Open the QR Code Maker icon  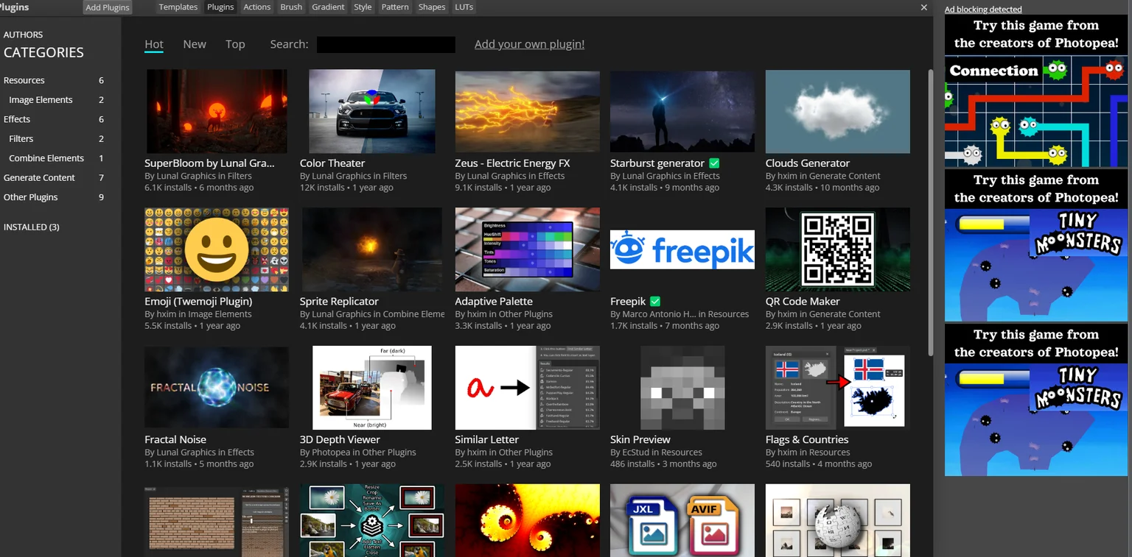[838, 249]
